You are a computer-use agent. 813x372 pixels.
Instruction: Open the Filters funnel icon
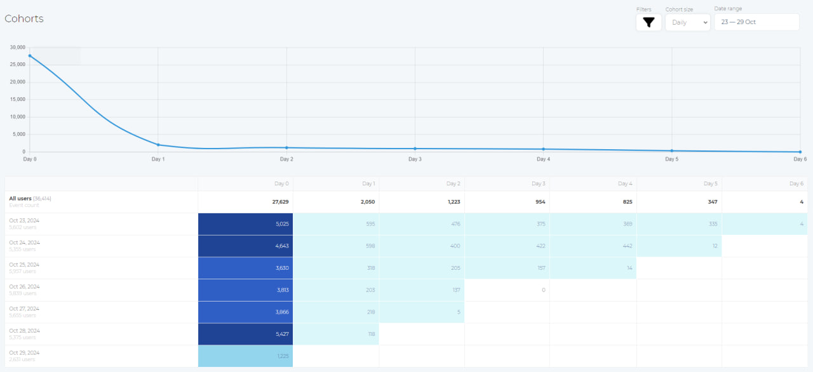tap(648, 22)
